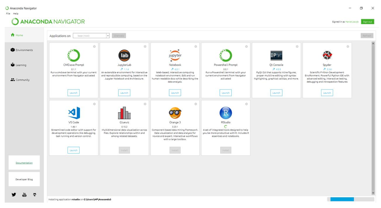Click the scrollbar down arrow
The height and width of the screenshot is (208, 381).
click(373, 193)
